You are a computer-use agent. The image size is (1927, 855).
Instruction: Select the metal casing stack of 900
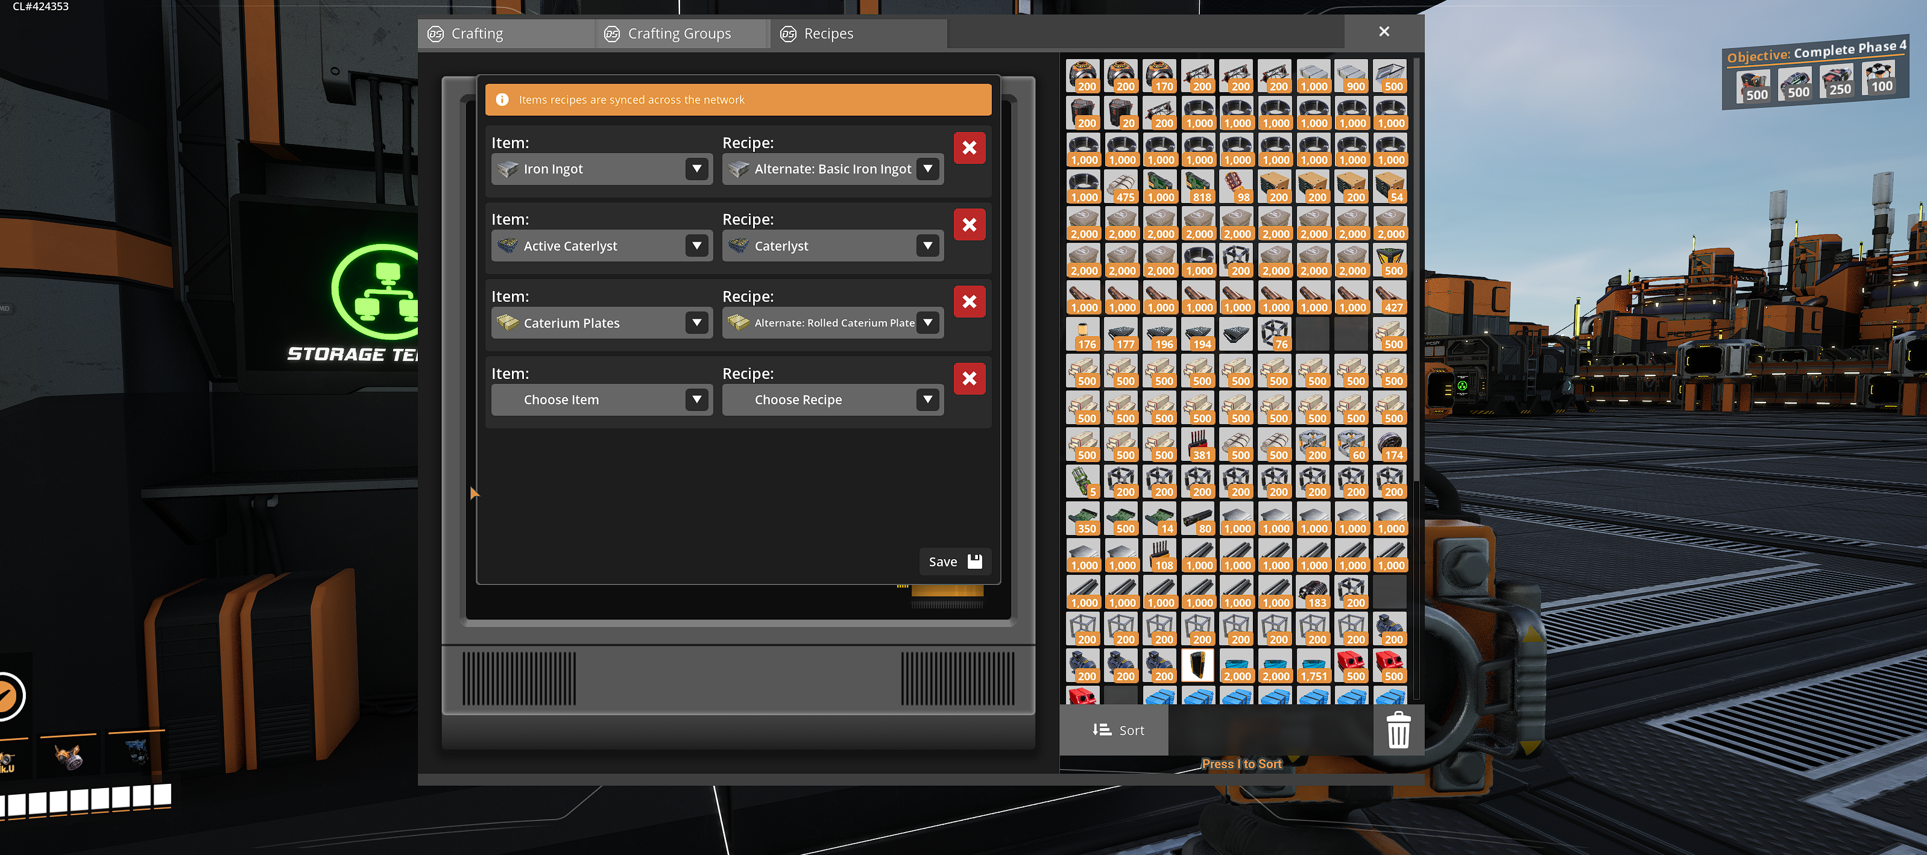pyautogui.click(x=1352, y=77)
